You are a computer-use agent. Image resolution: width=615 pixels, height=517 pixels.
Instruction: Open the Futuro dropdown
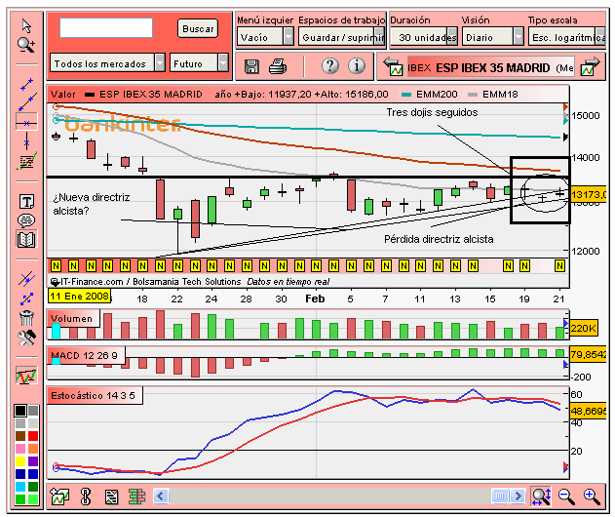[199, 63]
